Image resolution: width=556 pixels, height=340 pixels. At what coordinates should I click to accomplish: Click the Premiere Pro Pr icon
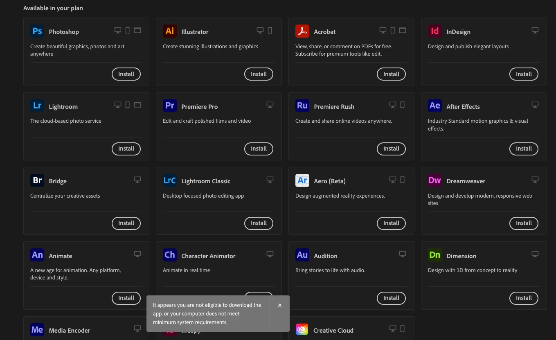coord(170,106)
